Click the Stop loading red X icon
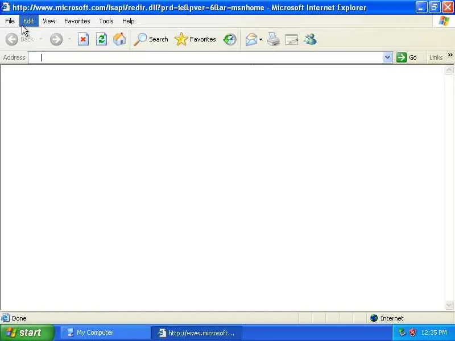Image resolution: width=455 pixels, height=341 pixels. (x=83, y=39)
